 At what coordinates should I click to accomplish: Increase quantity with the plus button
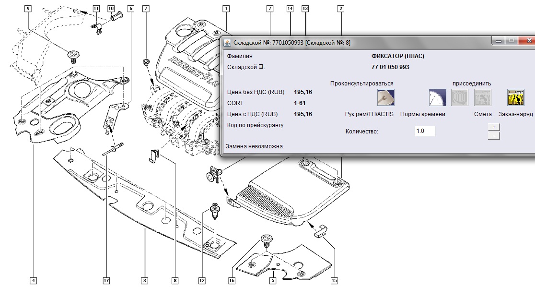(x=494, y=127)
